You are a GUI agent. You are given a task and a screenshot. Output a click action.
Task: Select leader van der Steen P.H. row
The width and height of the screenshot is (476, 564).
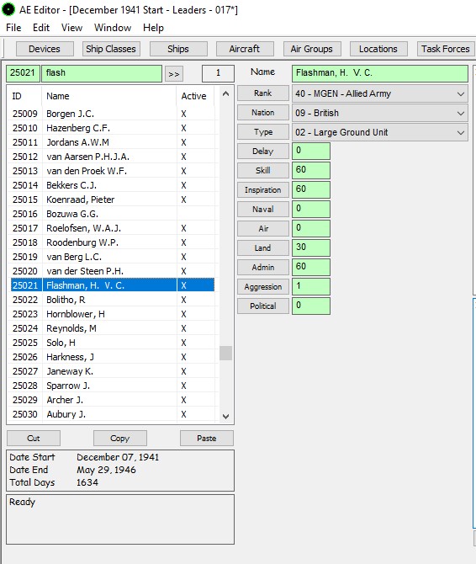111,271
